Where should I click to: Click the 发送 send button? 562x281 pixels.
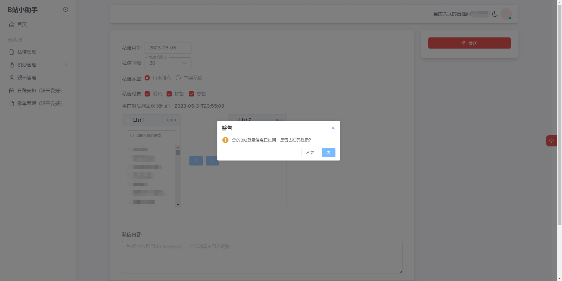[469, 43]
